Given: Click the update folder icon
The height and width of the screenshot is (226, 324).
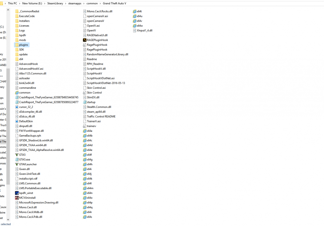Looking at the screenshot, I should click(17, 54).
